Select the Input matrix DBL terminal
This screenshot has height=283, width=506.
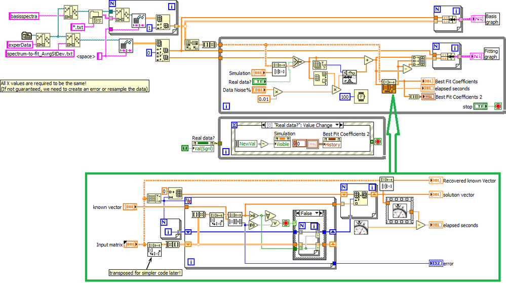pyautogui.click(x=131, y=244)
